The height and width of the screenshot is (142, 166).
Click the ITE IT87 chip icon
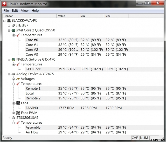point(13,25)
